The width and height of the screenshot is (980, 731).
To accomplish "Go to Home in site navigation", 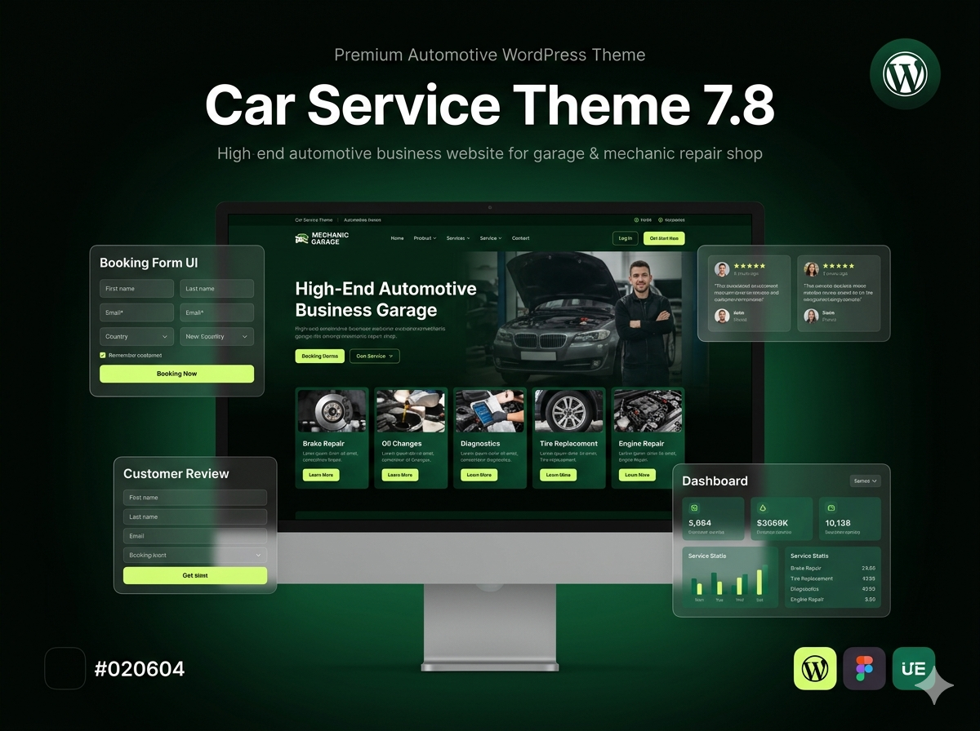I will point(397,238).
